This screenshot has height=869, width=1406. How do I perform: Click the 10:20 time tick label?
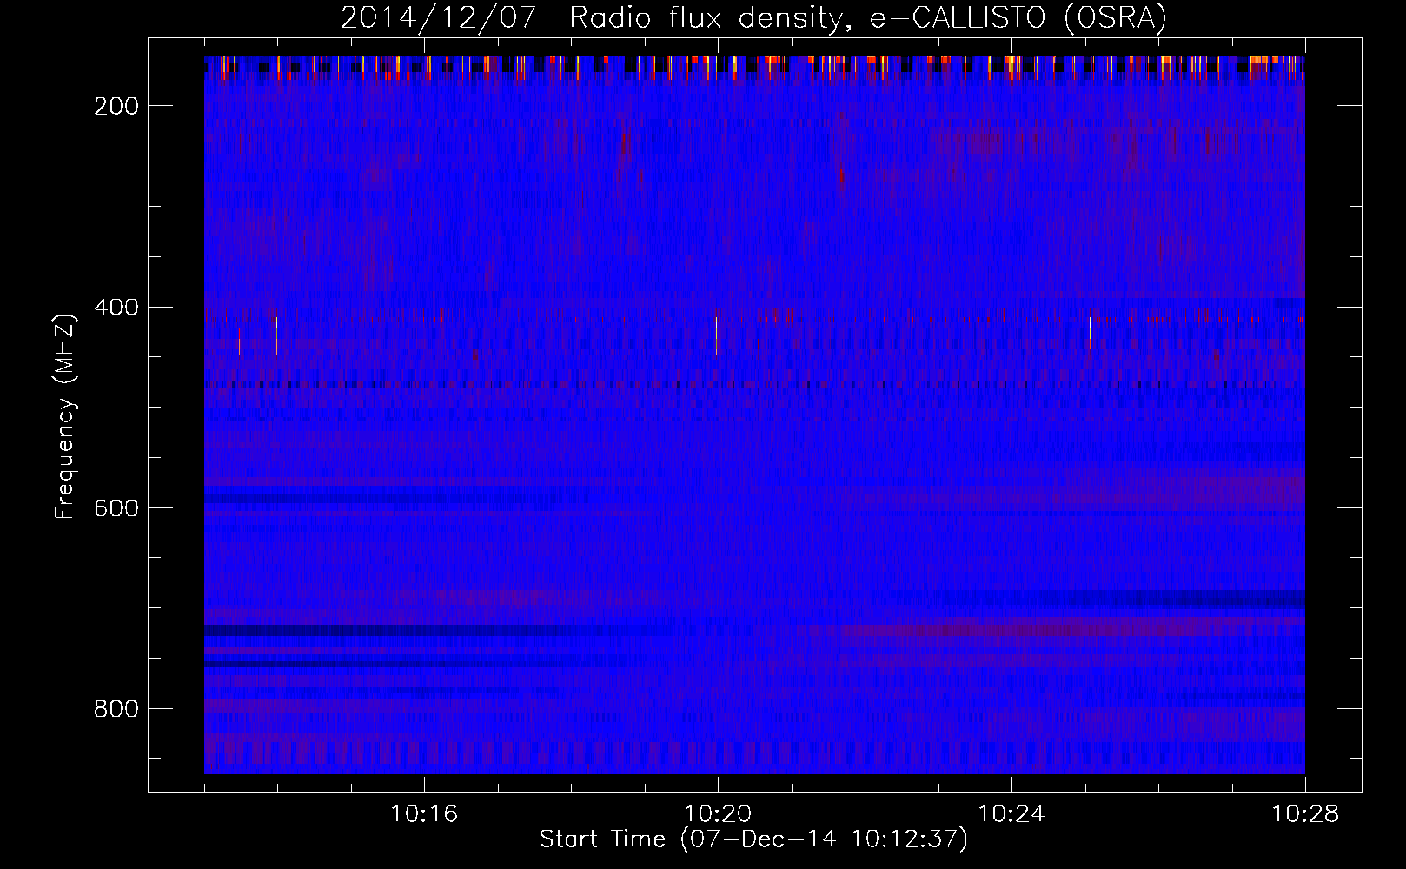[x=718, y=814]
